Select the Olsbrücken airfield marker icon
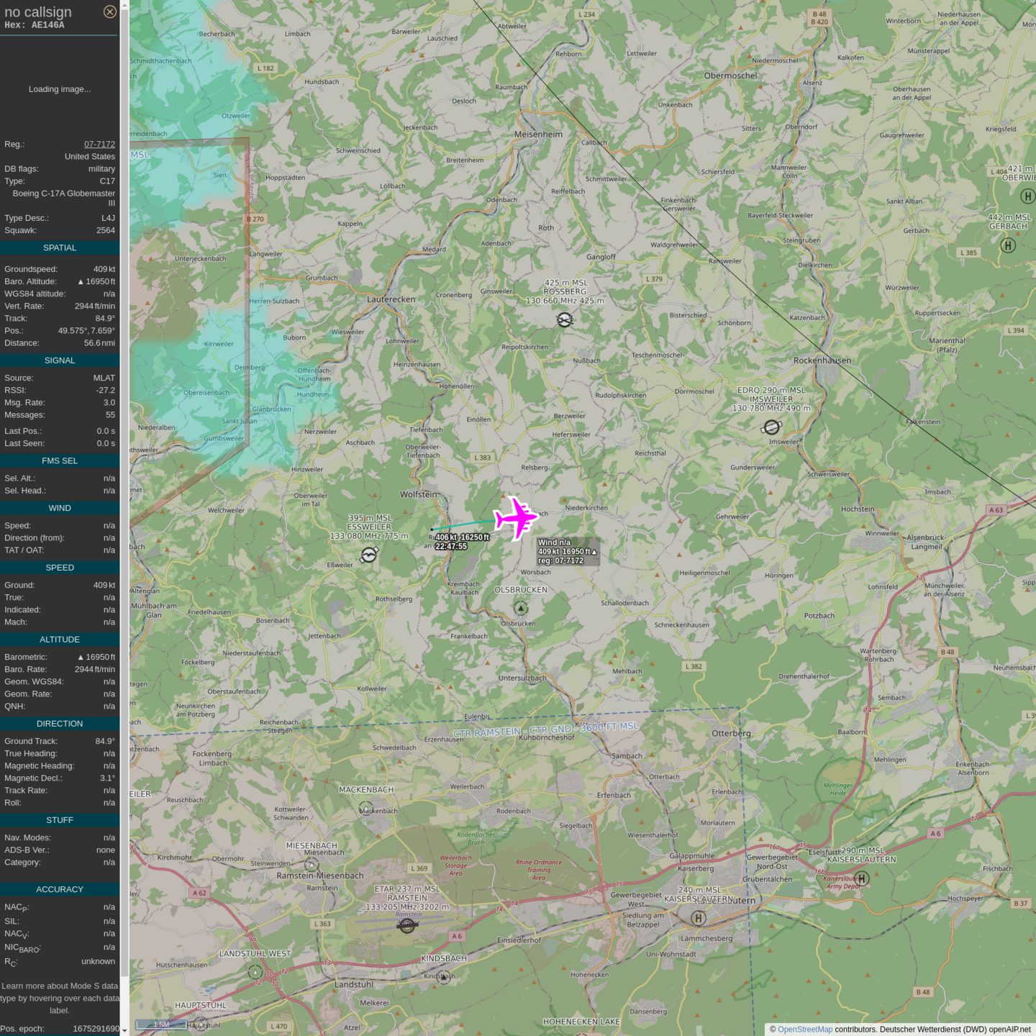 521,609
